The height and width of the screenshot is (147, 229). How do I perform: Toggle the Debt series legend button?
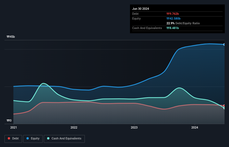point(13,139)
